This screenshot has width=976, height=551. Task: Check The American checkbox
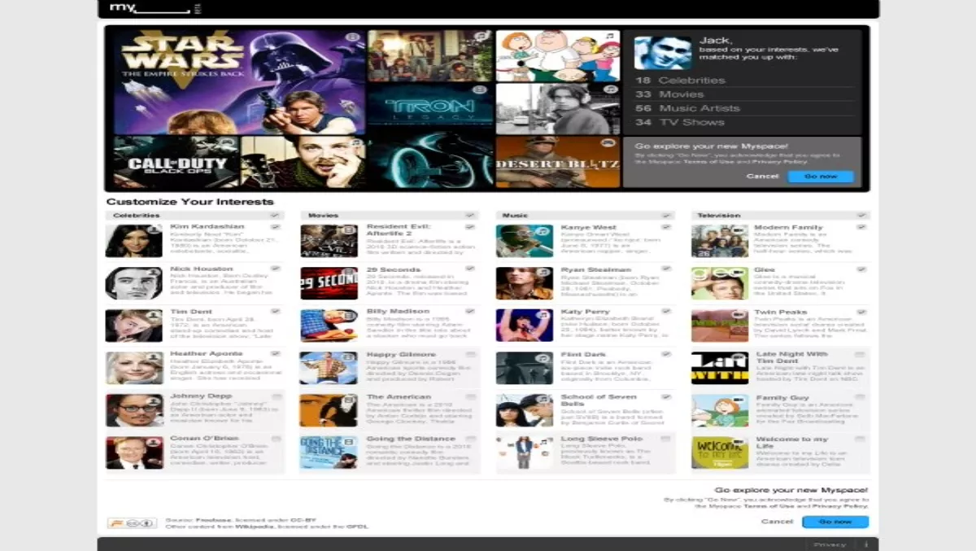point(471,396)
